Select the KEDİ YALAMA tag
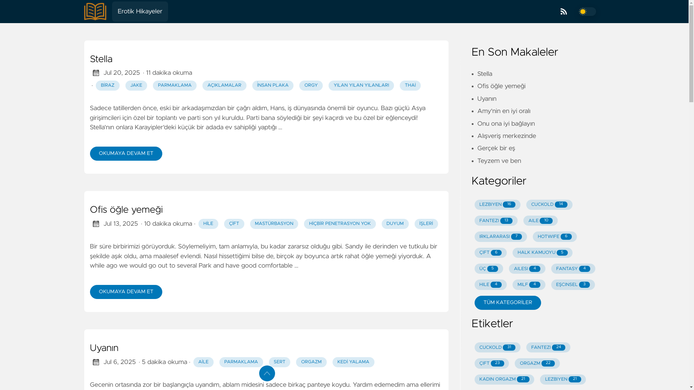 click(353, 362)
